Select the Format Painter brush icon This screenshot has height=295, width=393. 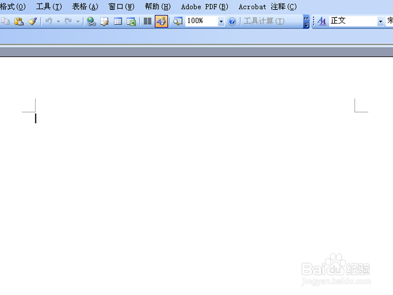click(32, 21)
